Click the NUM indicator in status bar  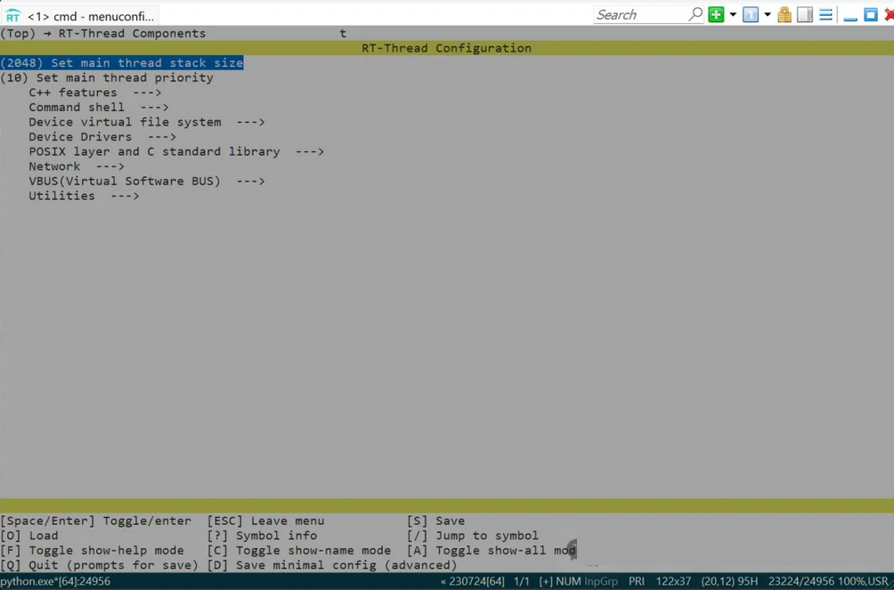pos(568,581)
